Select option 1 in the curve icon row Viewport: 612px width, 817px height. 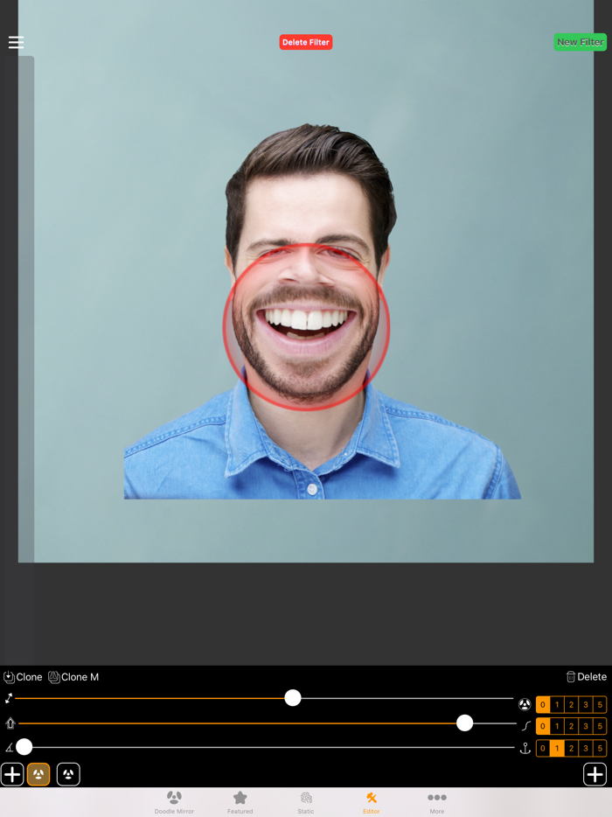pos(557,726)
